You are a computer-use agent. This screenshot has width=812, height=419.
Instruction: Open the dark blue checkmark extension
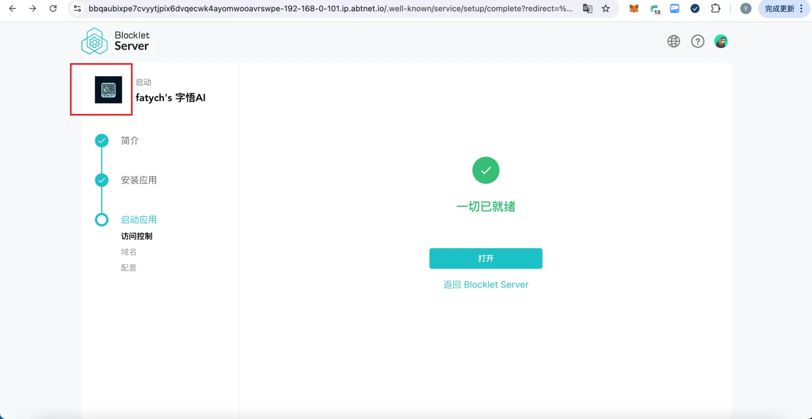[695, 9]
